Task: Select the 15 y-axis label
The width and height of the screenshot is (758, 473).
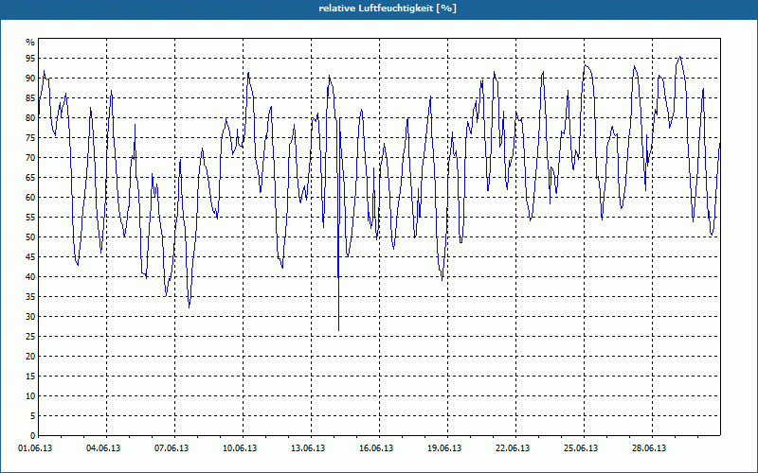Action: pyautogui.click(x=30, y=376)
